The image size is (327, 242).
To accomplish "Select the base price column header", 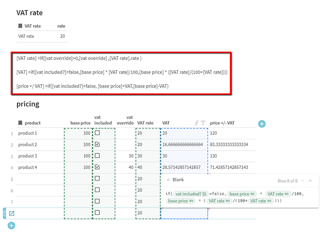I will pos(80,123).
